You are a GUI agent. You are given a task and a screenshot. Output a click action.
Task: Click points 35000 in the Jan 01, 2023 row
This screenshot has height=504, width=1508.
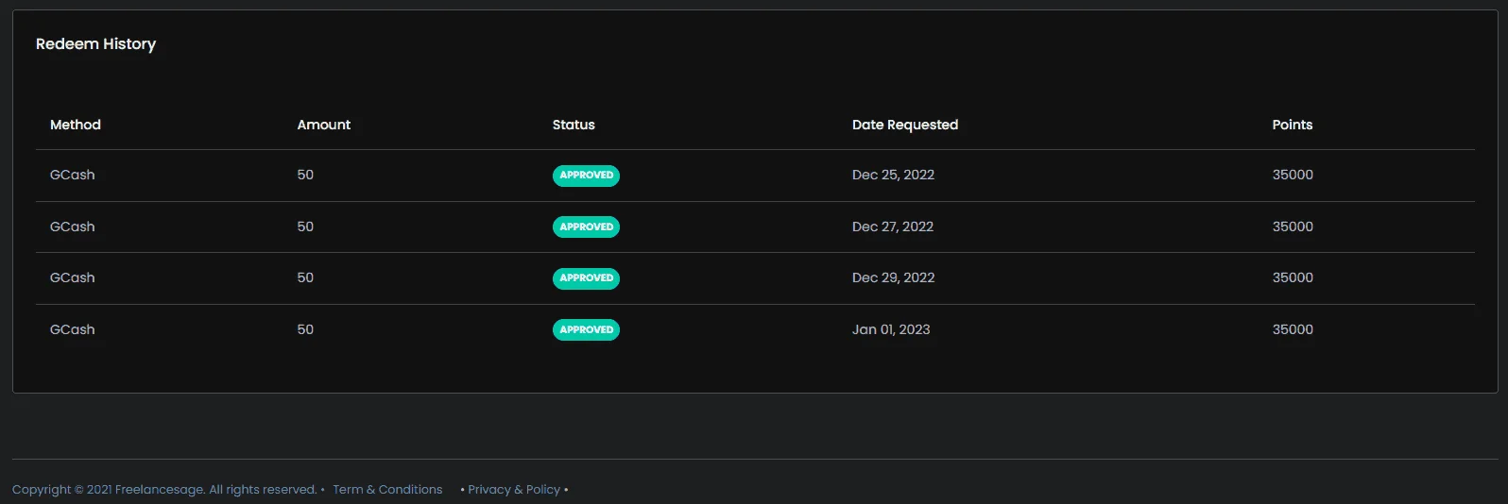1293,329
